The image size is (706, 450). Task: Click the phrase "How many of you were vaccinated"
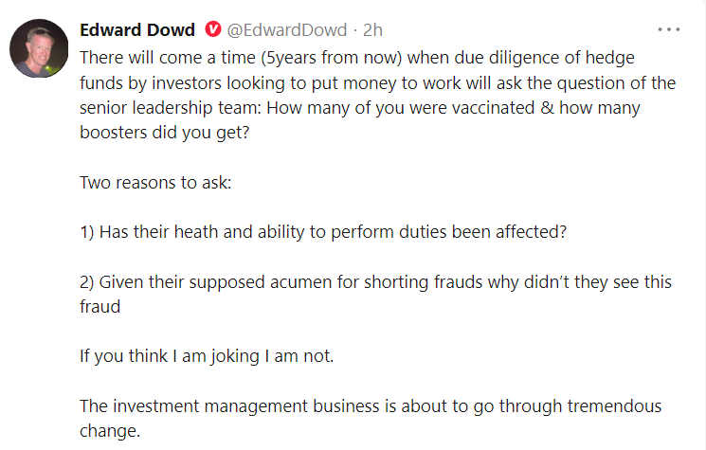point(368,108)
